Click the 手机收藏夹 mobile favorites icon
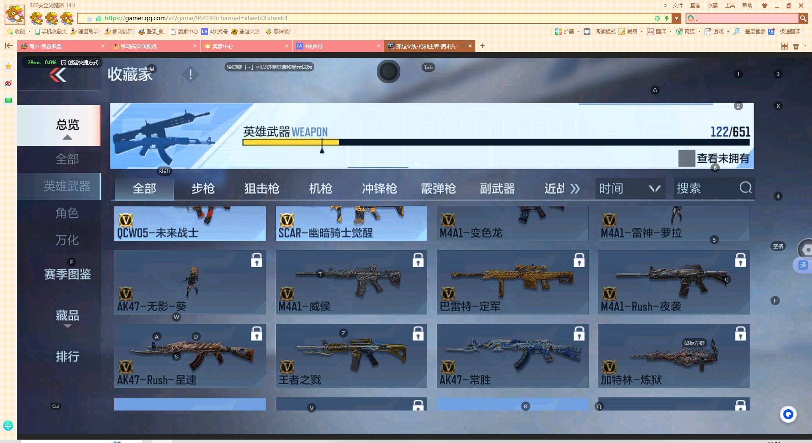The height and width of the screenshot is (443, 812). click(x=51, y=31)
